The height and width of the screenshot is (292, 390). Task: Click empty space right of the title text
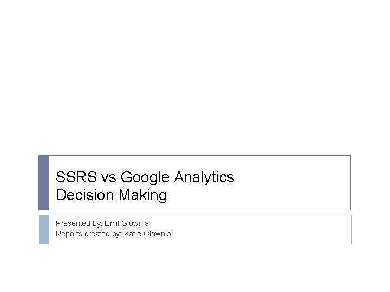(x=292, y=183)
